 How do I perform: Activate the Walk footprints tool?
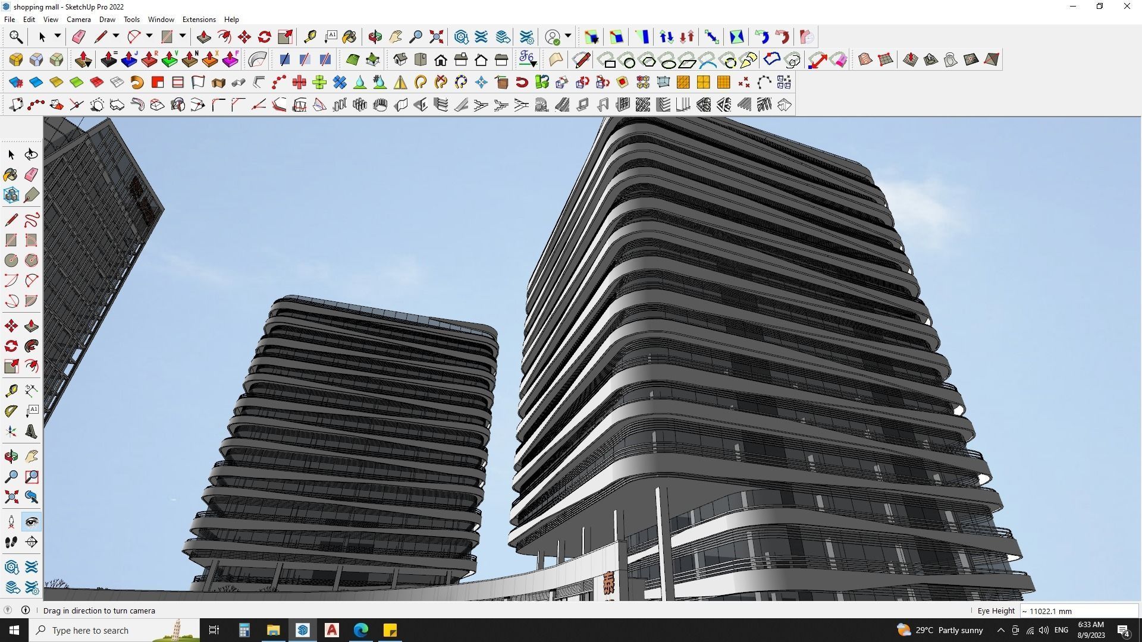[11, 542]
